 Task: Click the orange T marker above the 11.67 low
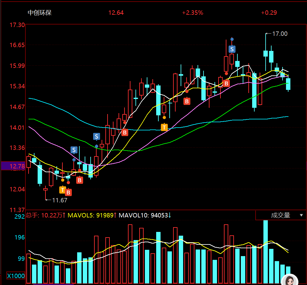[x=63, y=190]
